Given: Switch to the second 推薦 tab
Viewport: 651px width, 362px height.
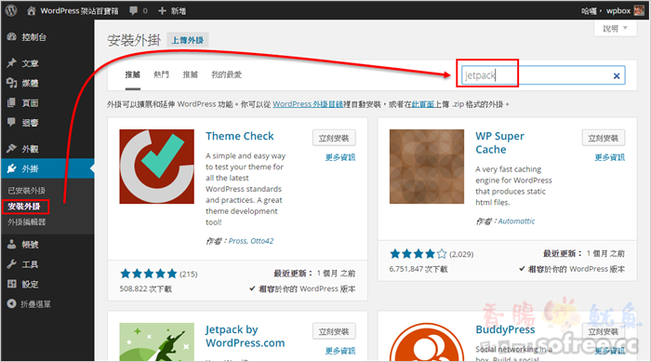Looking at the screenshot, I should click(190, 74).
